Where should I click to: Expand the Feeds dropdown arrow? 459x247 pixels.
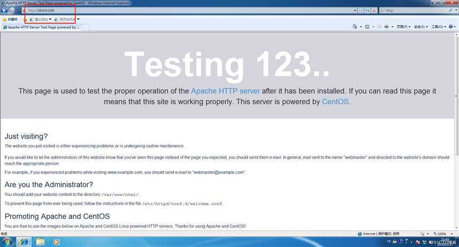click(373, 27)
